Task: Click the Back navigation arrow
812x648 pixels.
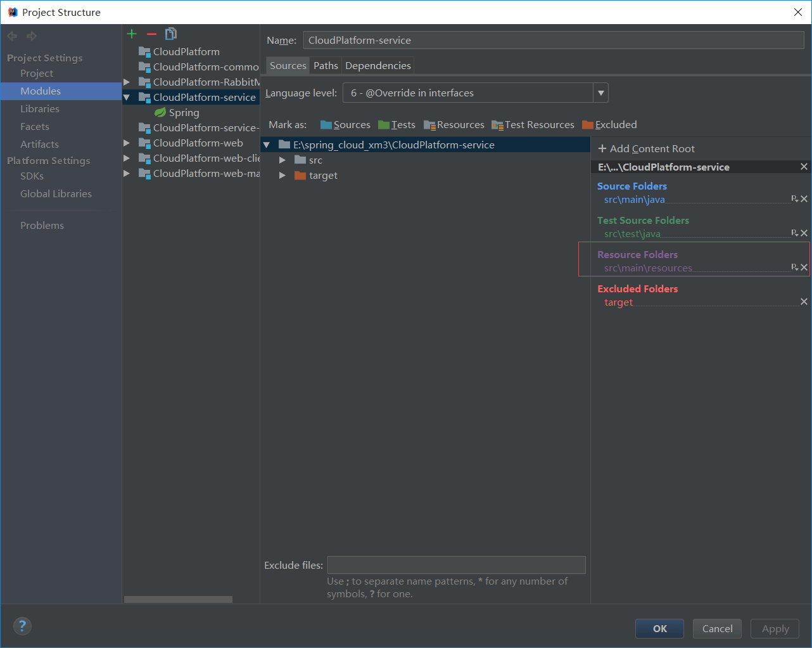Action: (12, 36)
